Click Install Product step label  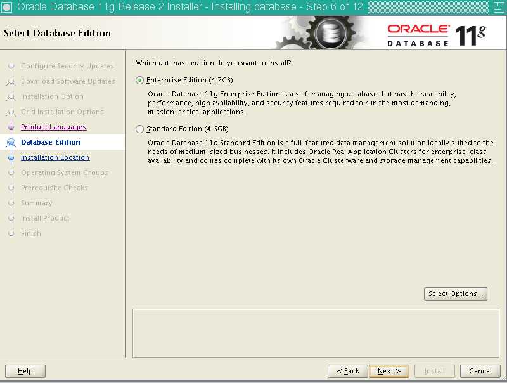45,218
